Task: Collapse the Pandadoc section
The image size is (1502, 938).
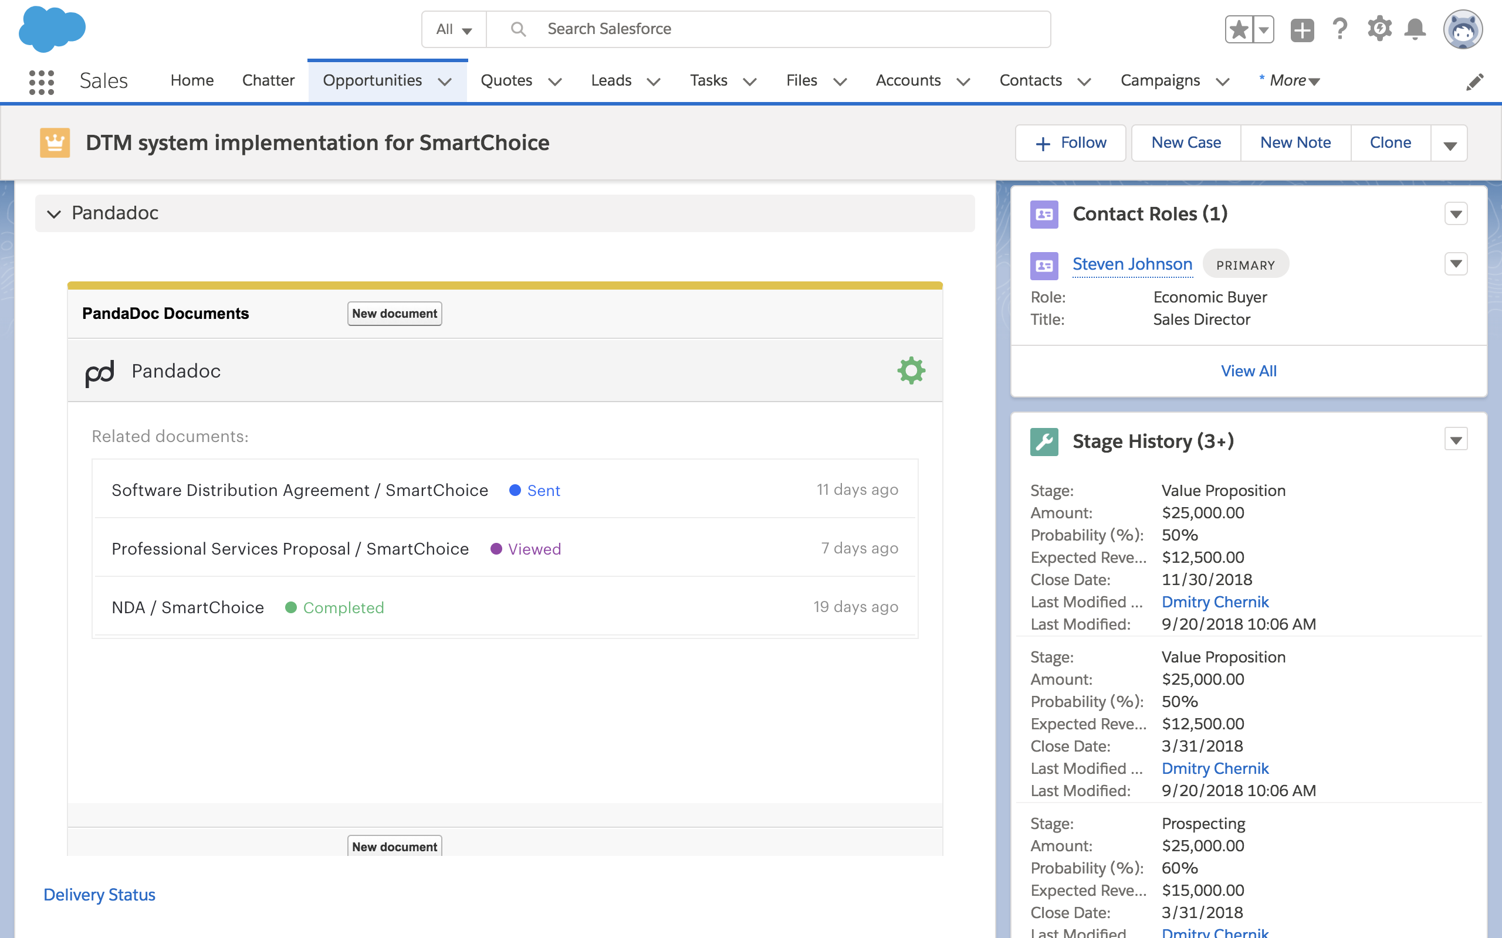Action: 55,214
